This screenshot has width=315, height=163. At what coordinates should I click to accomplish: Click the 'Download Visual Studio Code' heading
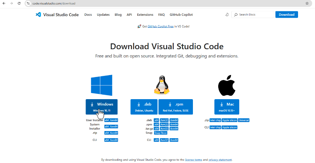coord(167,47)
